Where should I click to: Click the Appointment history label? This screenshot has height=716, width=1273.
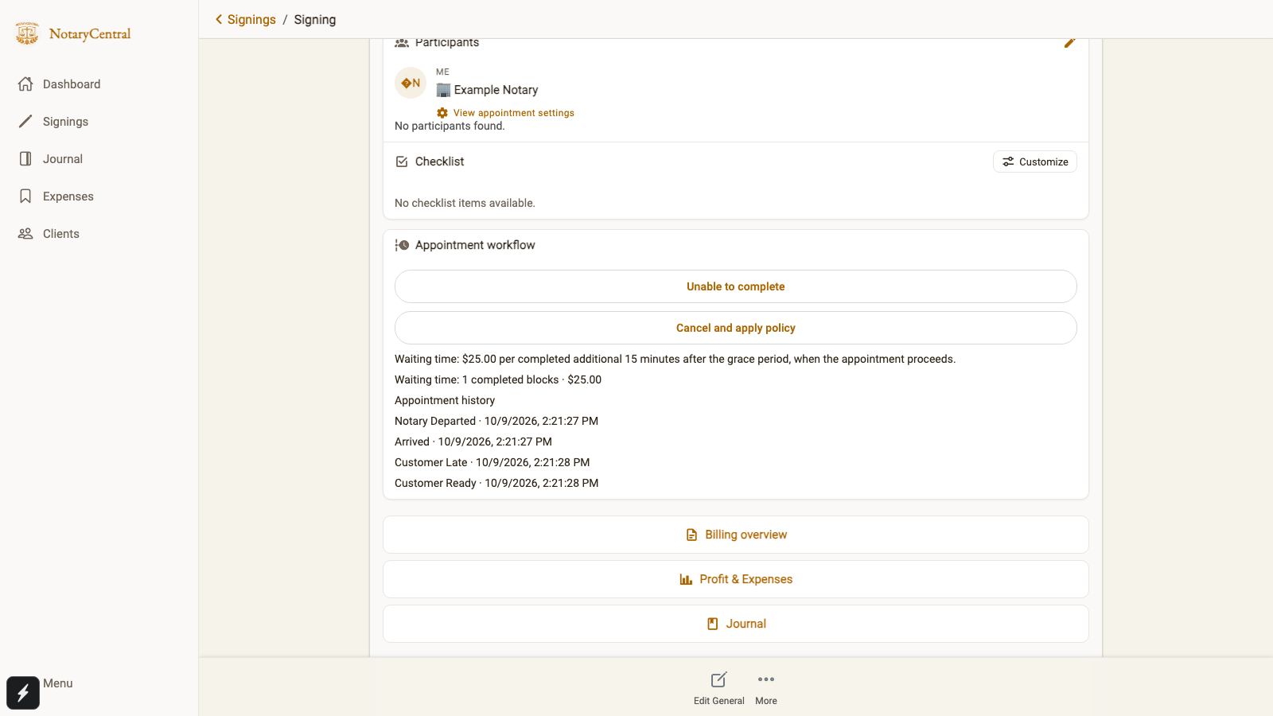tap(445, 400)
